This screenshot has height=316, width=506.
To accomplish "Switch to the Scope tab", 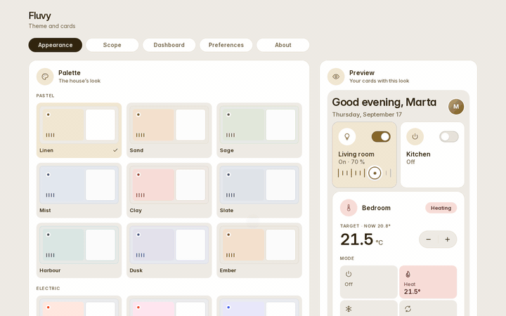I will [x=112, y=45].
